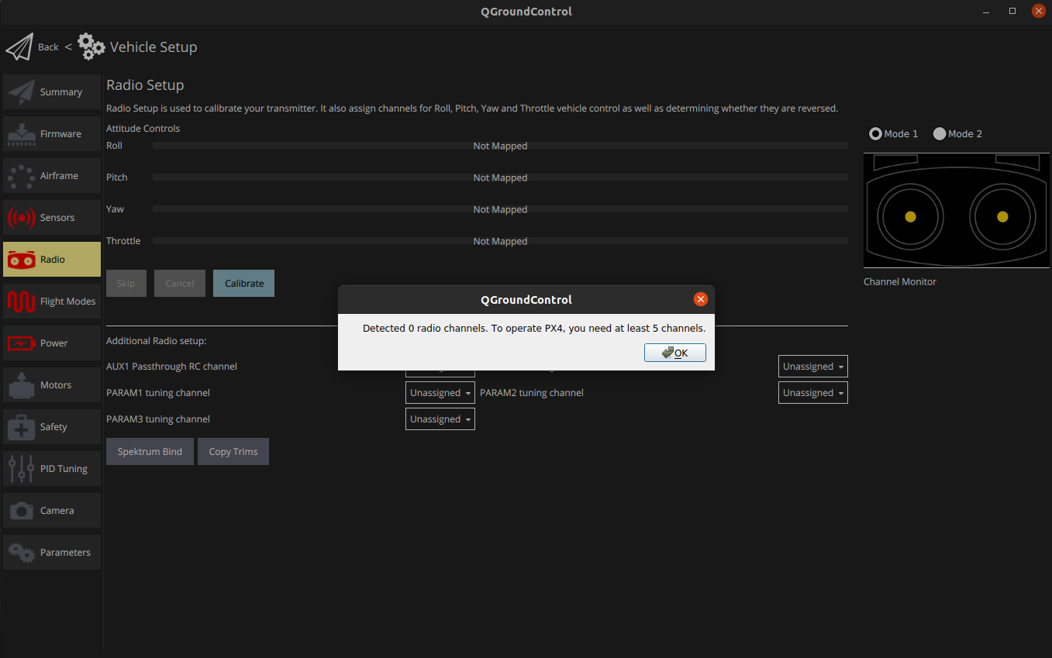
Task: Click the Pitch channel bar
Action: click(x=500, y=177)
